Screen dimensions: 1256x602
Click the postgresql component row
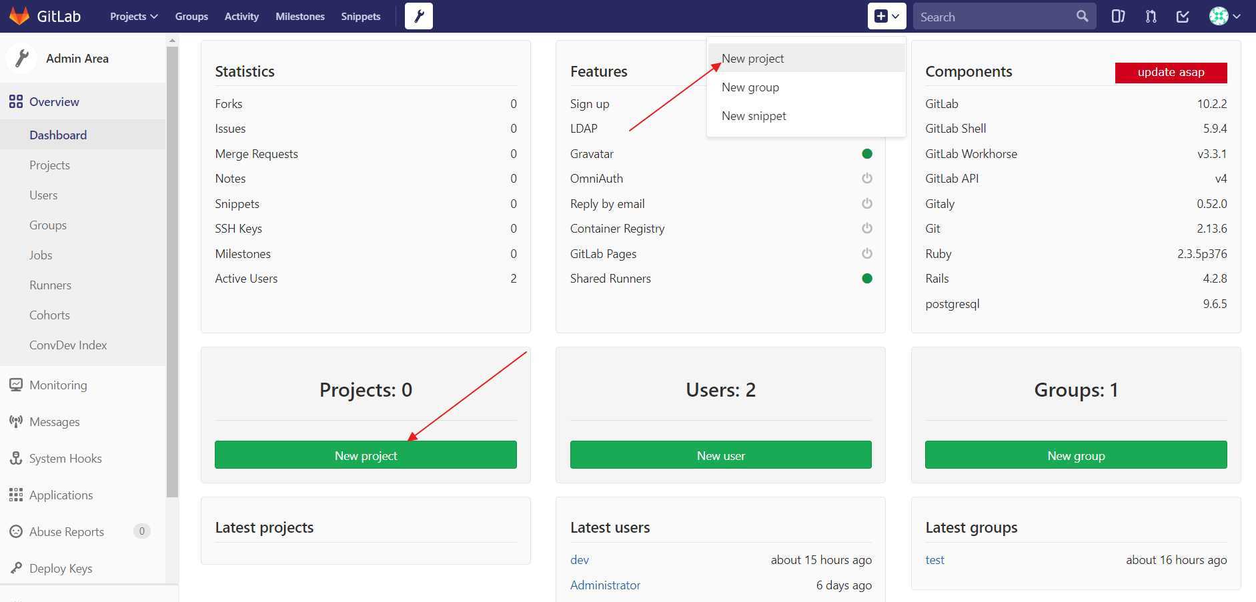pos(1076,303)
